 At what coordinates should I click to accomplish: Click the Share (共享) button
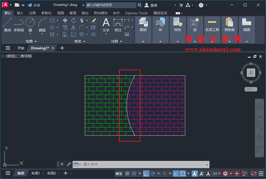(34, 5)
